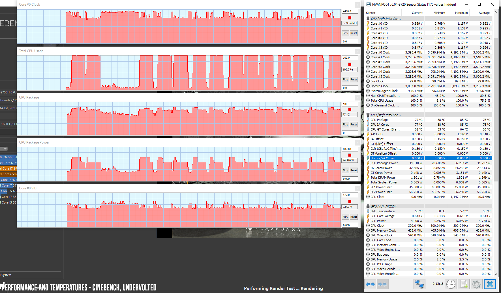Click the Average column header

[x=481, y=13]
